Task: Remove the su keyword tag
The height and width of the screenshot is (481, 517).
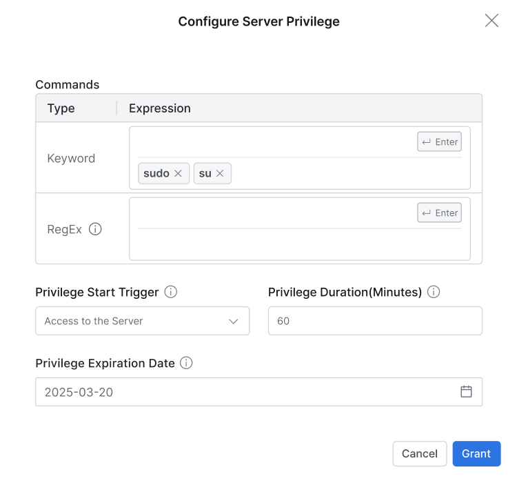Action: (x=220, y=174)
